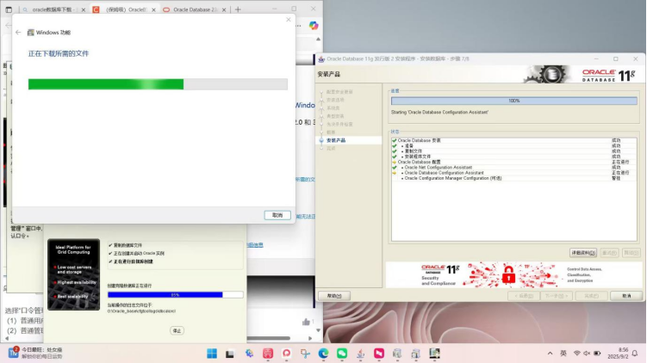Open Microsoft Edge from the taskbar
Image resolution: width=647 pixels, height=363 pixels.
(x=323, y=354)
